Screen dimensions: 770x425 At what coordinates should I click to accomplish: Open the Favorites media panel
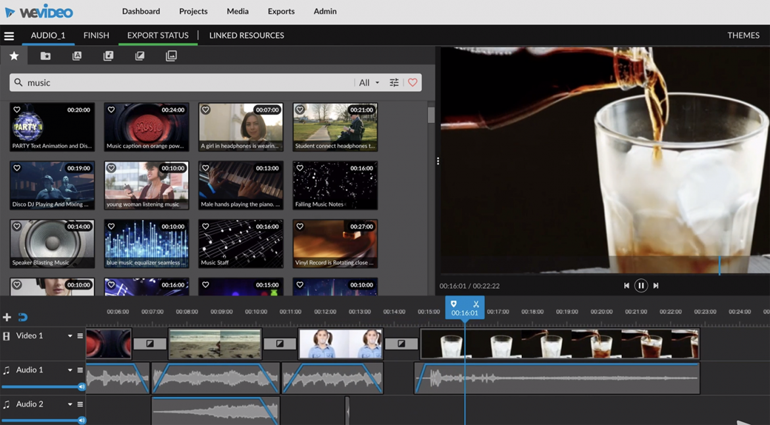(x=14, y=55)
